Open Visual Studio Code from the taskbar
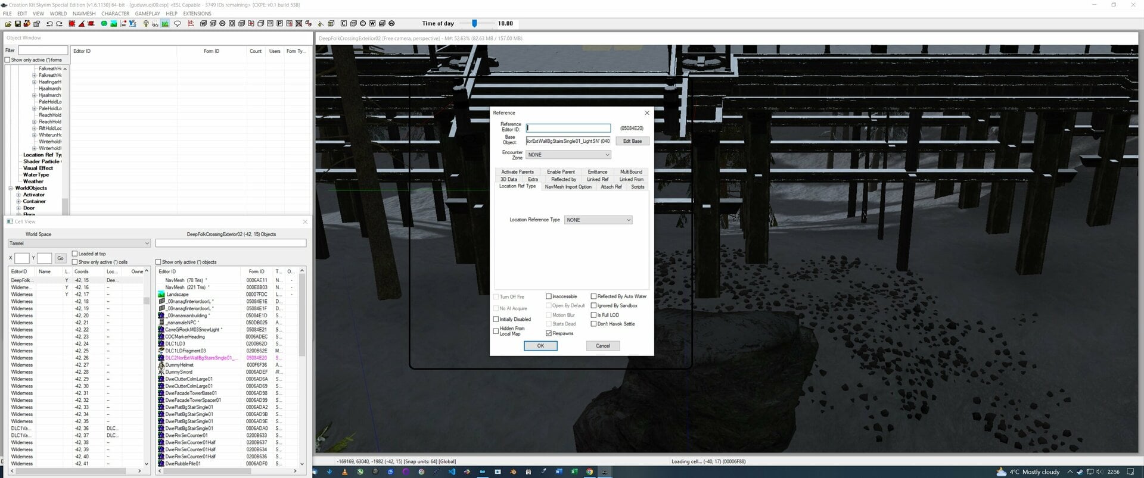Screen dimensions: 1144x478 click(452, 472)
